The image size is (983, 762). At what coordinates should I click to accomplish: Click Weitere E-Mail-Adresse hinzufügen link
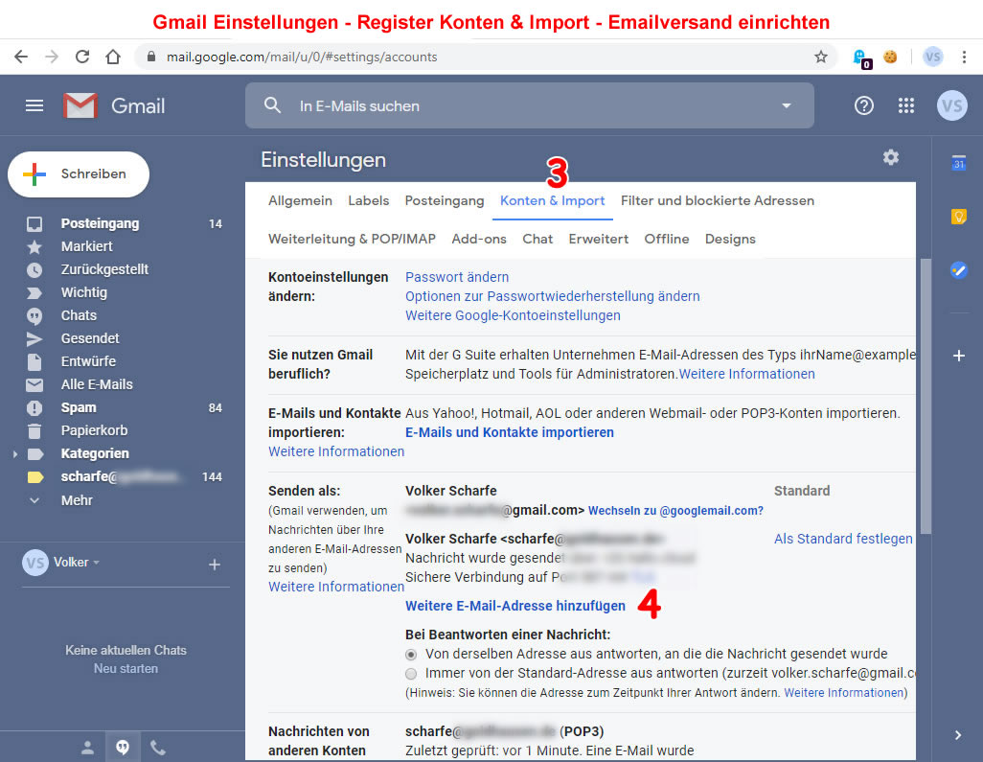515,606
